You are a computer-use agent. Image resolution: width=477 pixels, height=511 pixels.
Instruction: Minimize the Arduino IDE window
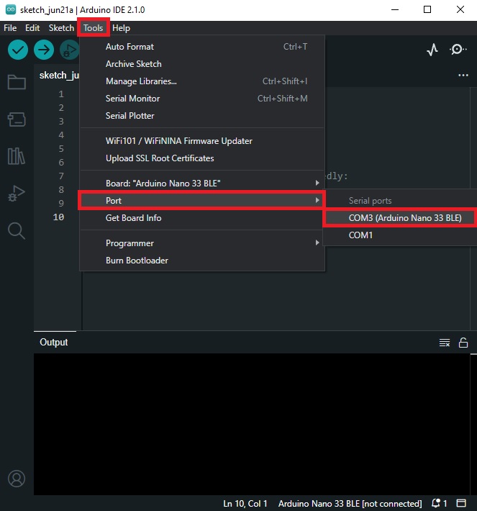[x=395, y=9]
